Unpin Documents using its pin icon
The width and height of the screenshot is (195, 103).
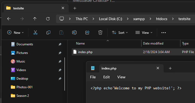(60, 44)
